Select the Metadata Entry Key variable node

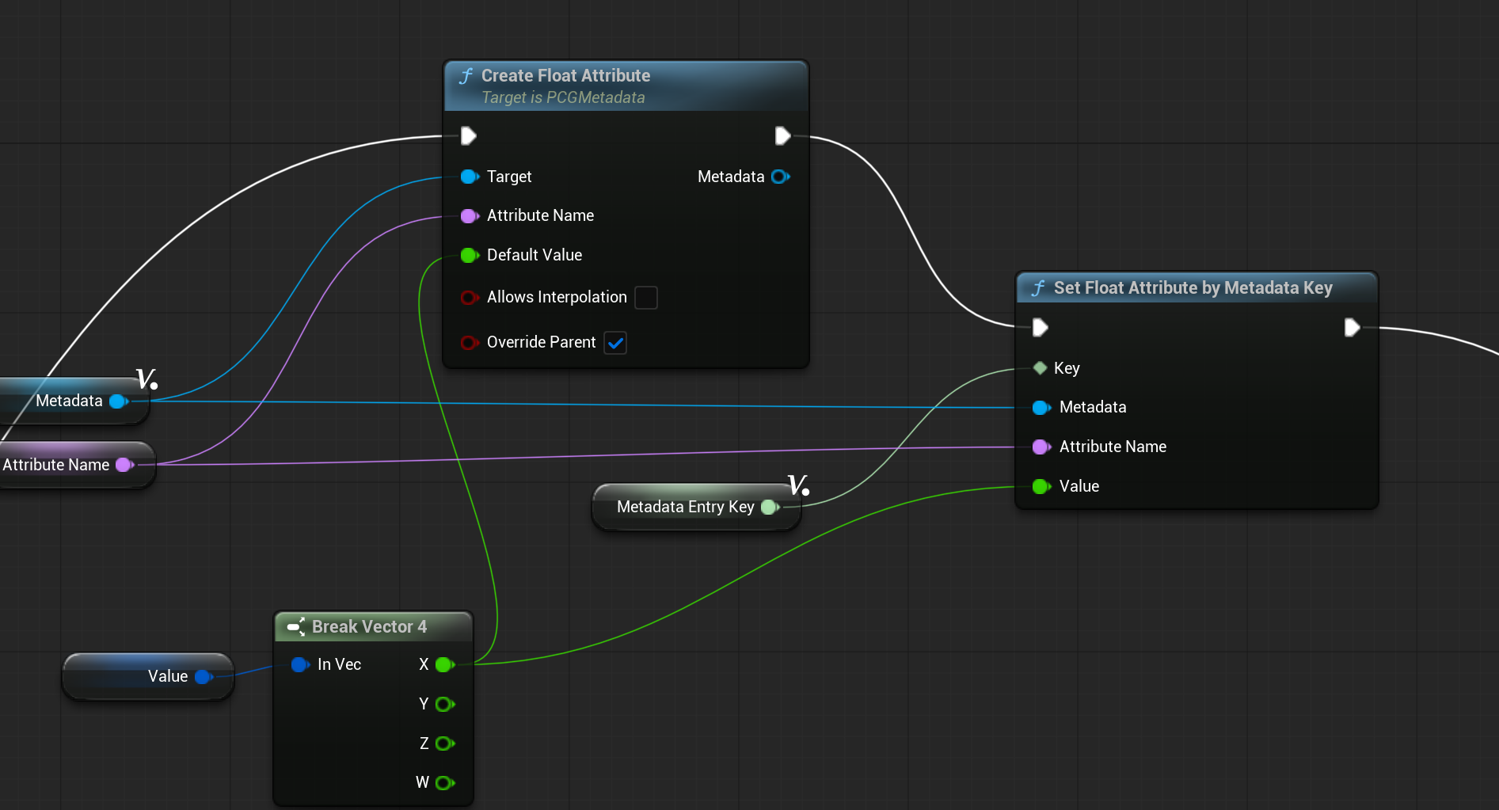pyautogui.click(x=685, y=507)
